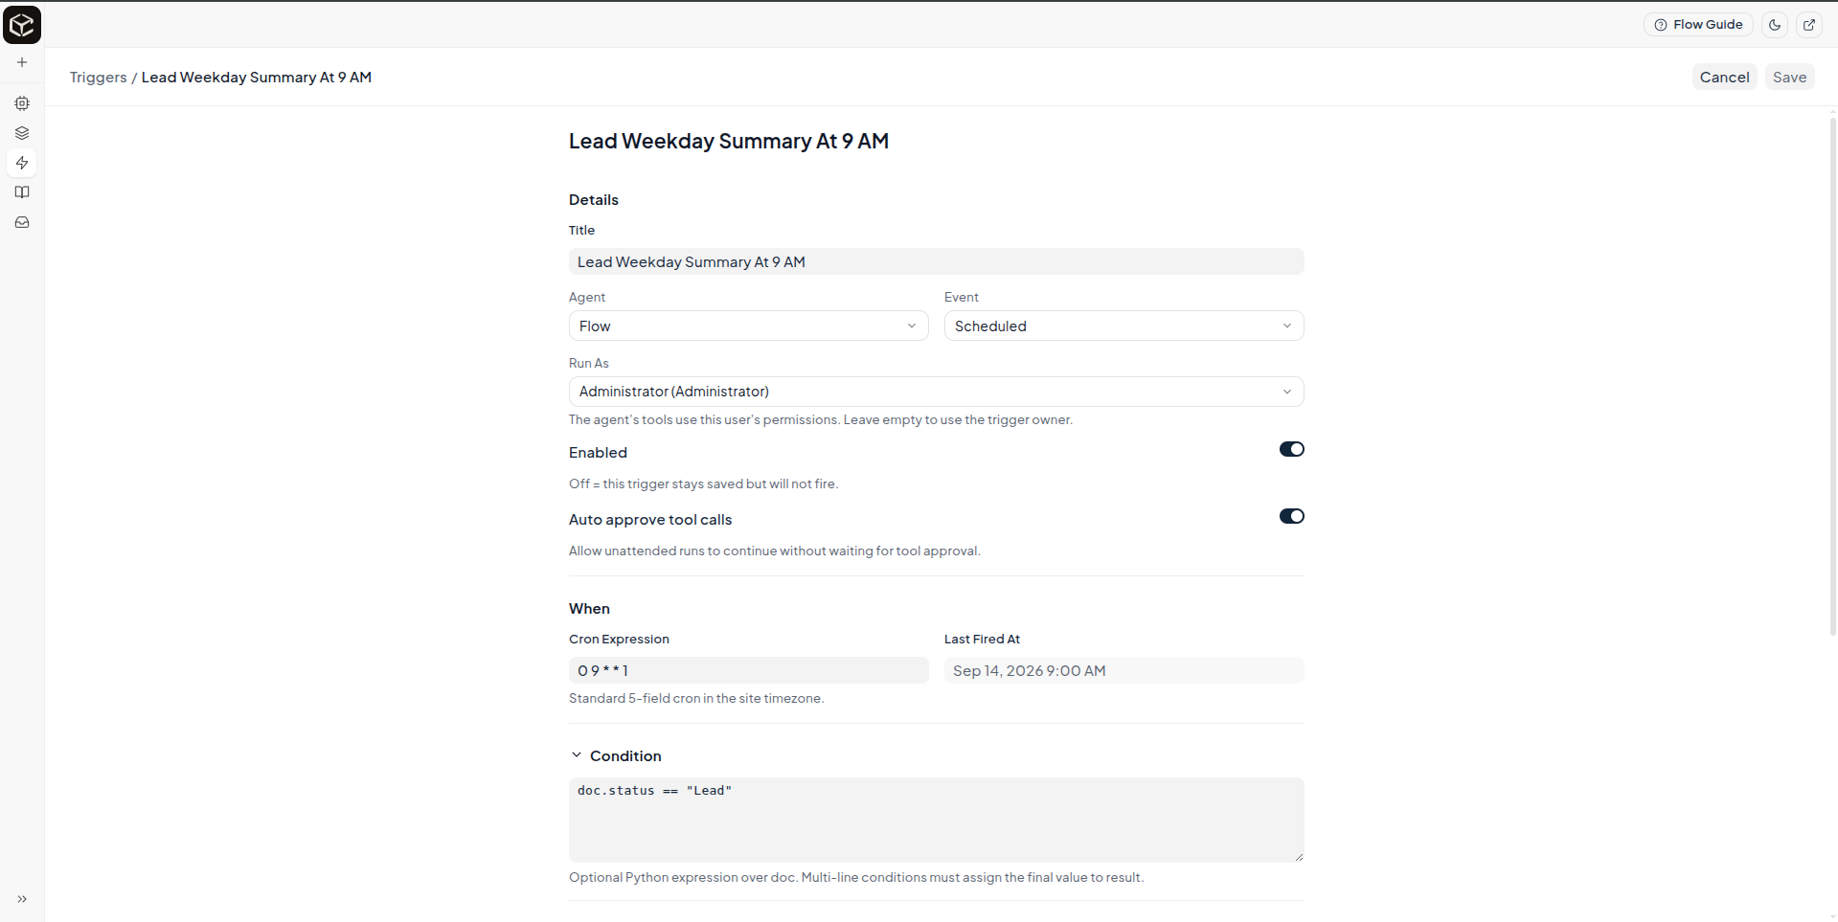Collapse the Condition section

tap(616, 755)
